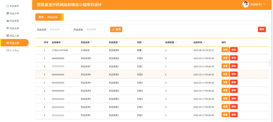Click the list icon beside 药品信息

click(x=7, y=28)
